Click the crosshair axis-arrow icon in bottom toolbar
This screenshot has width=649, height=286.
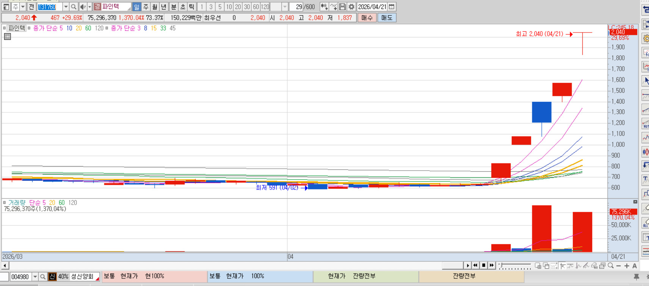[562, 266]
